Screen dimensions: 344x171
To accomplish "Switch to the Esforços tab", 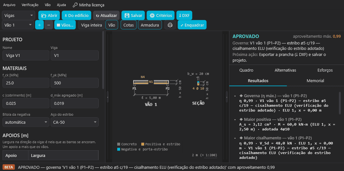I will tap(325, 70).
